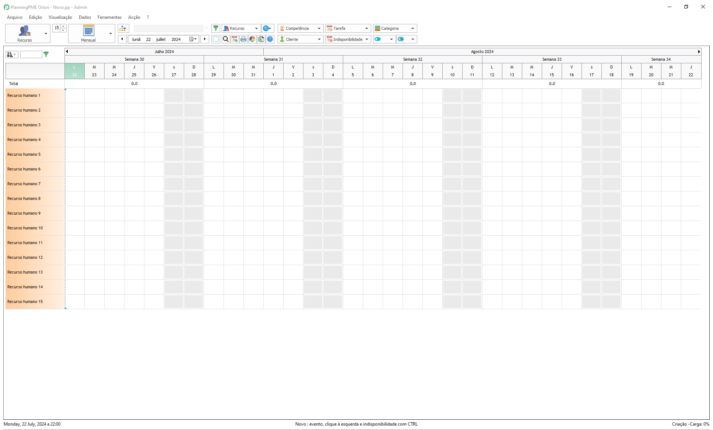The height and width of the screenshot is (430, 713).
Task: Open the Dados menu
Action: click(85, 17)
